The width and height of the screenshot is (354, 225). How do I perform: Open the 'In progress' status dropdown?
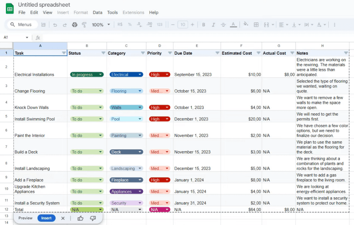(x=87, y=74)
